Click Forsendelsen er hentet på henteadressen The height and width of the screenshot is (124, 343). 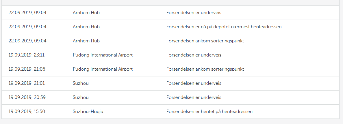pyautogui.click(x=209, y=112)
